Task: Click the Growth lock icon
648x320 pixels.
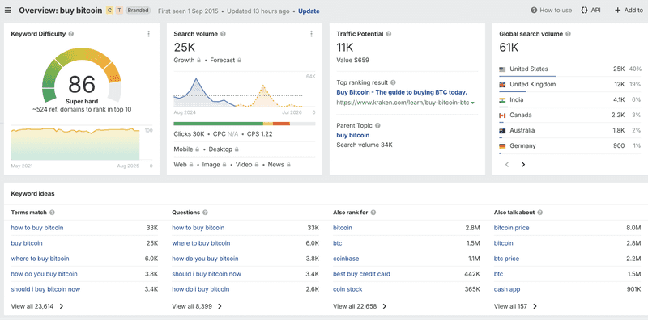Action: click(x=198, y=61)
